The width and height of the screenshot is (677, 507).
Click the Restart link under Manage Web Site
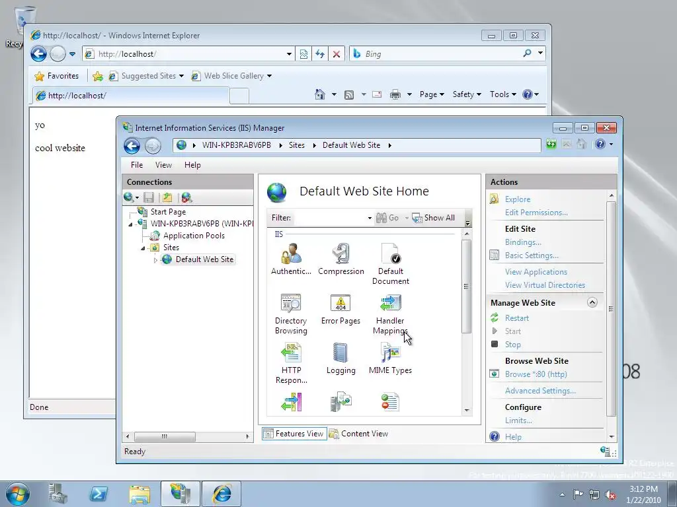click(517, 318)
